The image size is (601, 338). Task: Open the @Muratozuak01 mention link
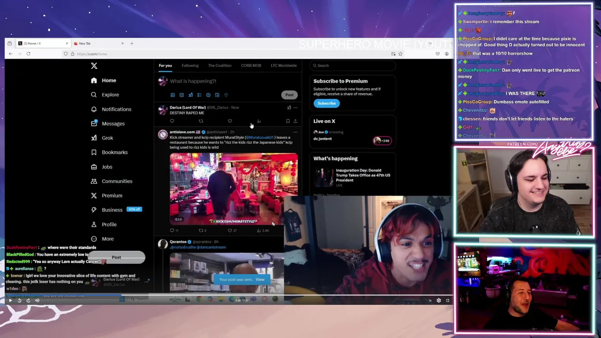(260, 138)
